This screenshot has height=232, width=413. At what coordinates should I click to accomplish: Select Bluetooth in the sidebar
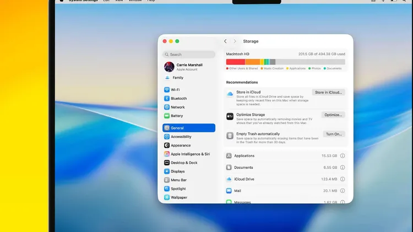[178, 99]
